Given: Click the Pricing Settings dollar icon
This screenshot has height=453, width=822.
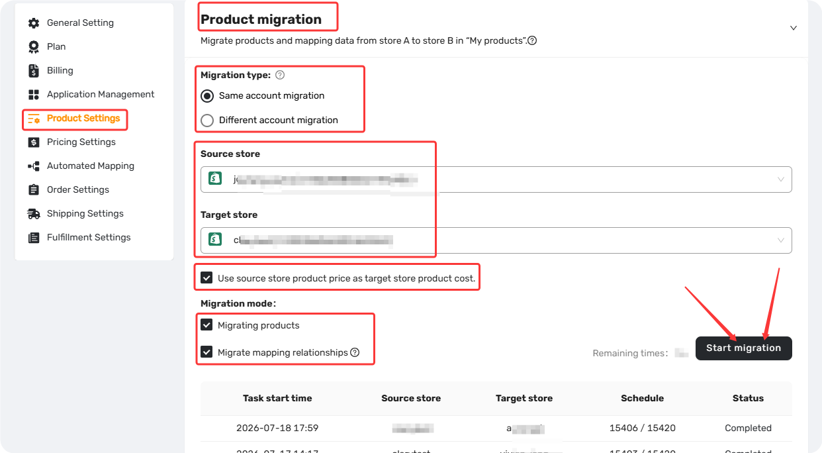Looking at the screenshot, I should pos(34,142).
